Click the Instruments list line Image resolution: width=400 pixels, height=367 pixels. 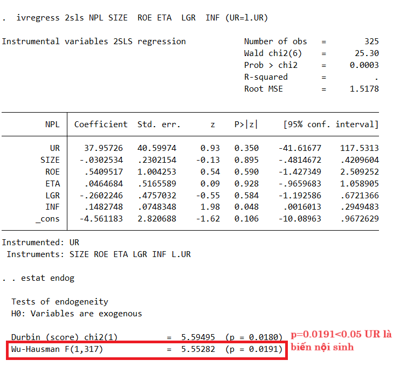coord(99,254)
